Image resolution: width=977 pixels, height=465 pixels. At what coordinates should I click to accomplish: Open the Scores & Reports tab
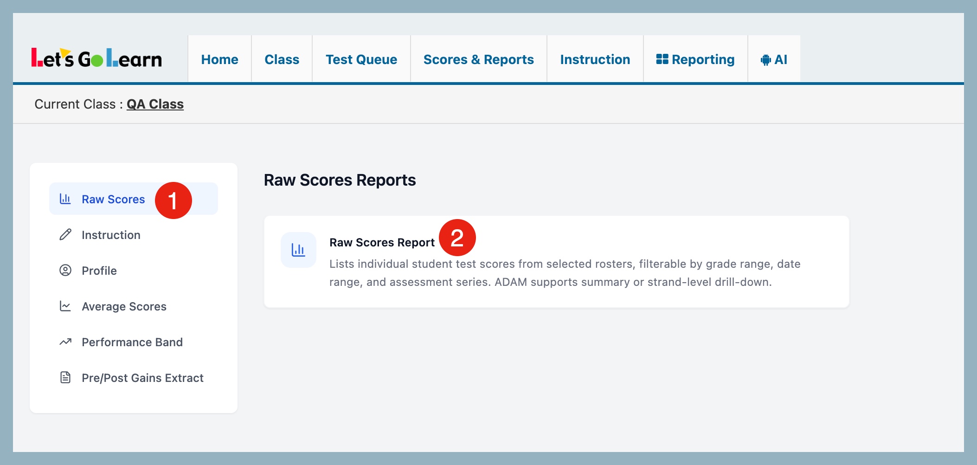point(478,59)
